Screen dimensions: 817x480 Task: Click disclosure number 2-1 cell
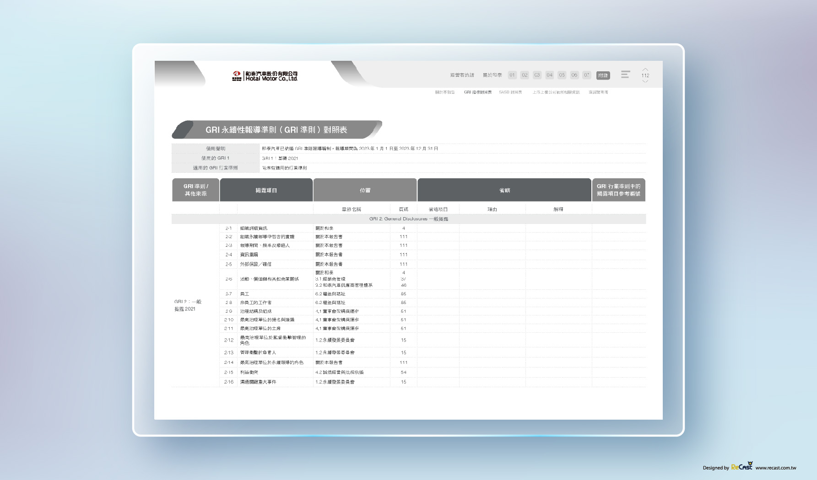pos(228,228)
